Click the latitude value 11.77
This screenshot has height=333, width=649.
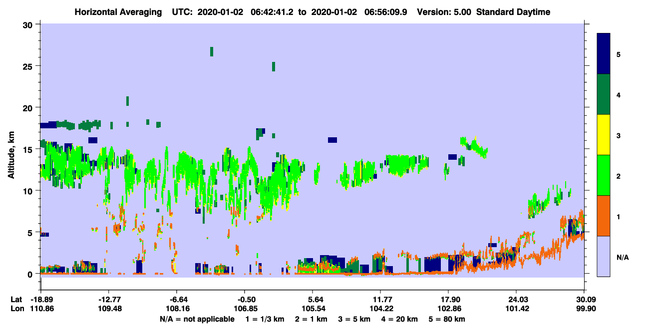(380, 300)
